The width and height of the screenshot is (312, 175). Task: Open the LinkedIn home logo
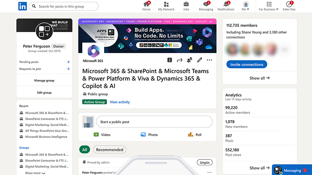click(x=23, y=6)
